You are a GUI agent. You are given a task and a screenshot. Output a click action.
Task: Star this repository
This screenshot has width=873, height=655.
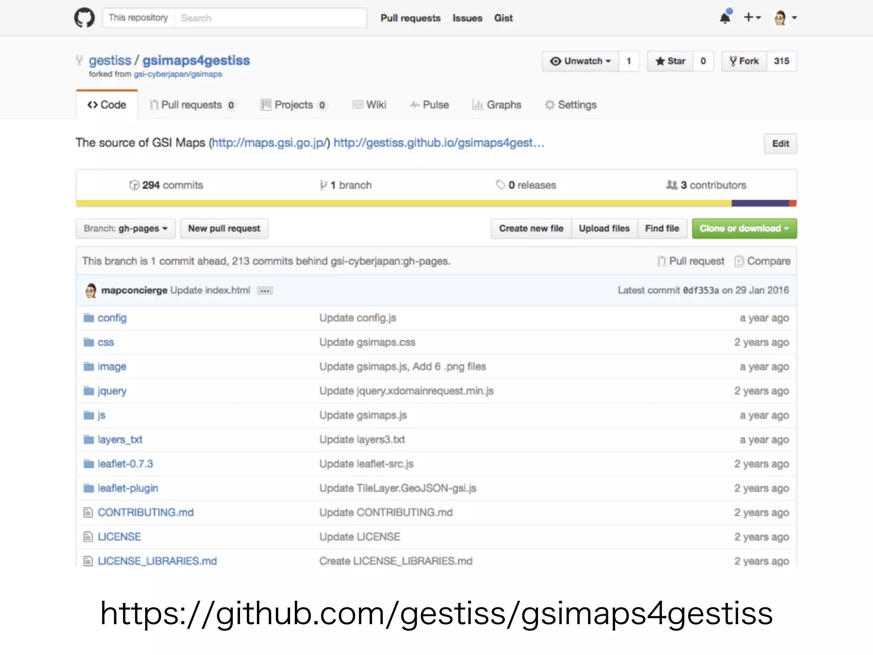(x=670, y=61)
